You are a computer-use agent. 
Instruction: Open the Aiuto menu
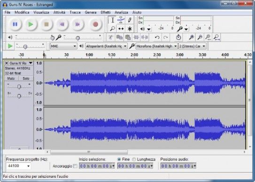137,12
